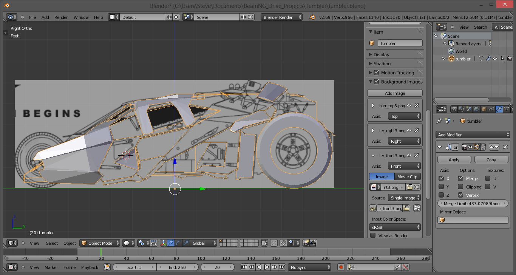
Task: Open Object Constraints tab chain icon
Action: coord(491,109)
